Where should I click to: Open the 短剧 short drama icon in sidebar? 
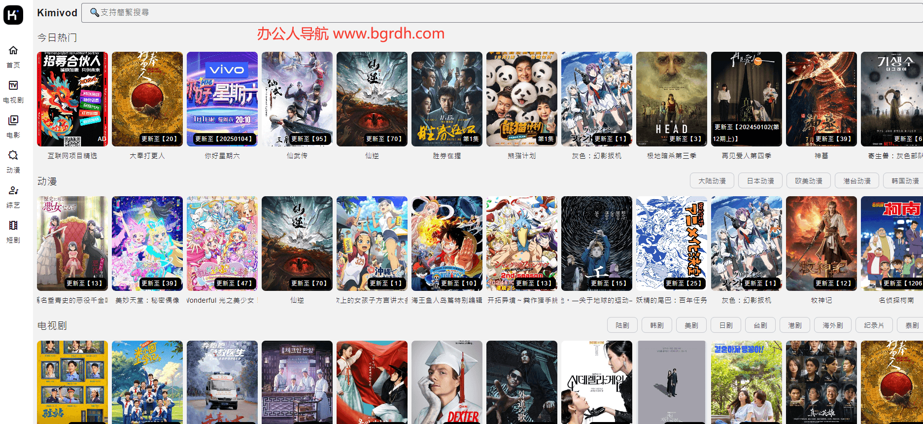tap(13, 226)
